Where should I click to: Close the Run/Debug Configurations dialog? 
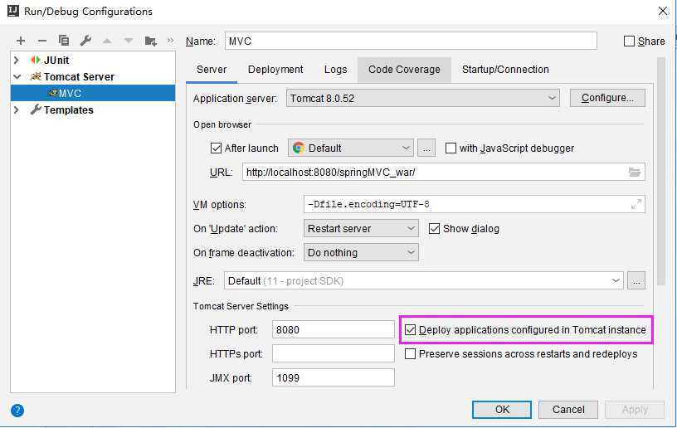coord(662,12)
